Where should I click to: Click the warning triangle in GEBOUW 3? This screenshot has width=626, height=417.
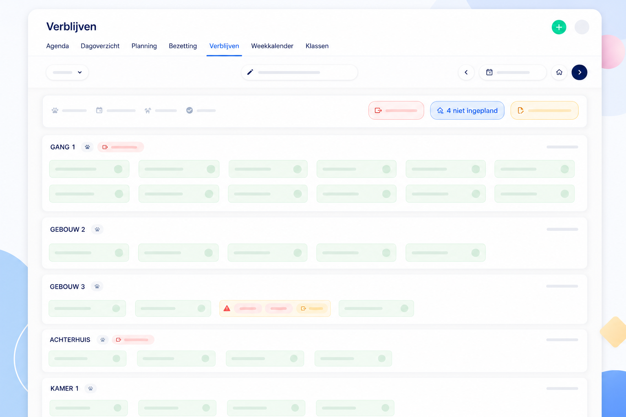227,308
